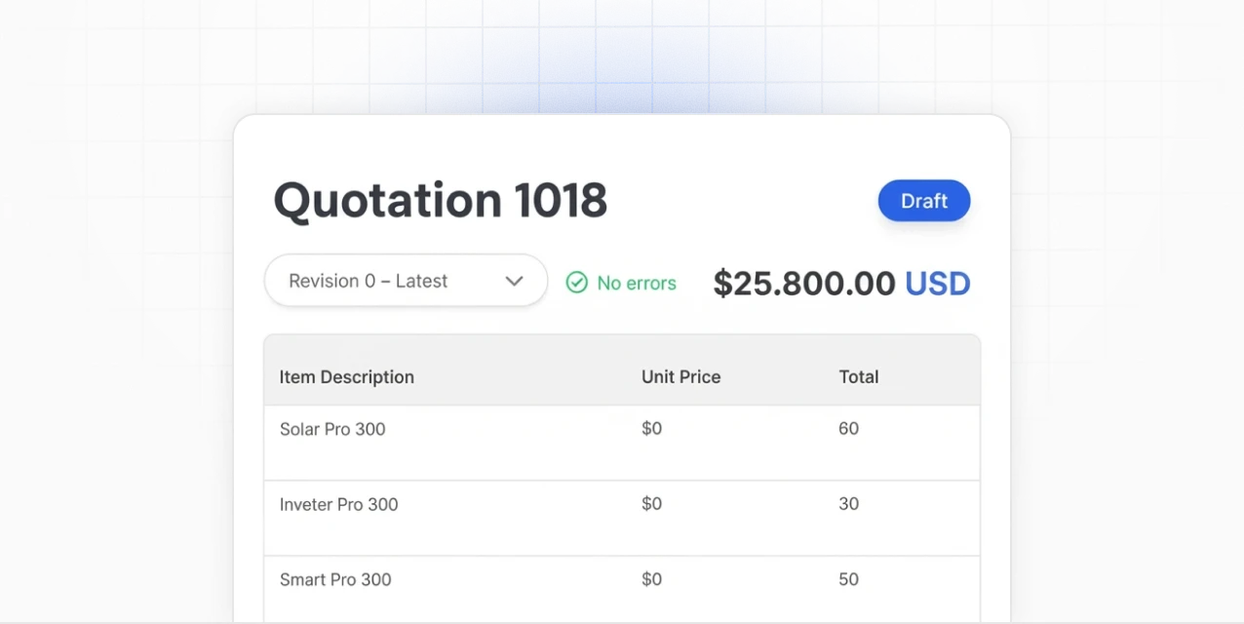Click the Total column header

pyautogui.click(x=859, y=377)
